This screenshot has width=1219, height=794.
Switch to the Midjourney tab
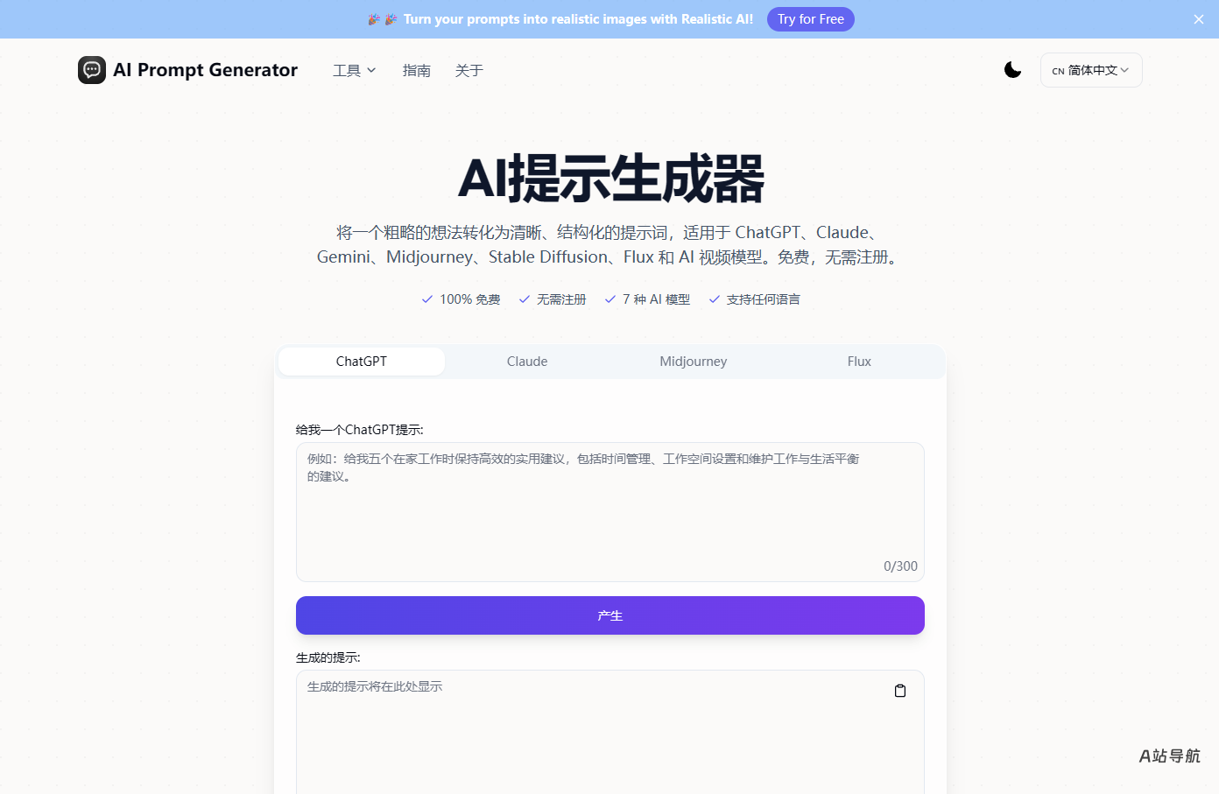pyautogui.click(x=694, y=362)
